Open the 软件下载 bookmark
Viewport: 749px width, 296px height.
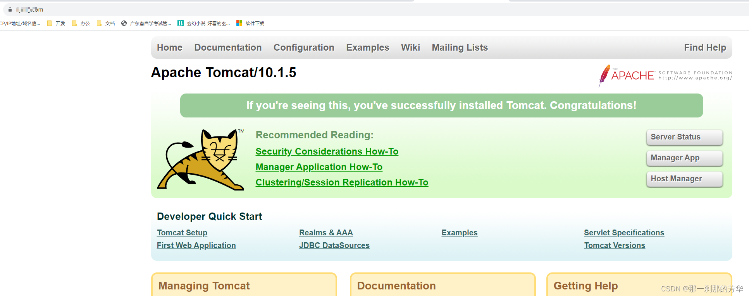click(250, 24)
